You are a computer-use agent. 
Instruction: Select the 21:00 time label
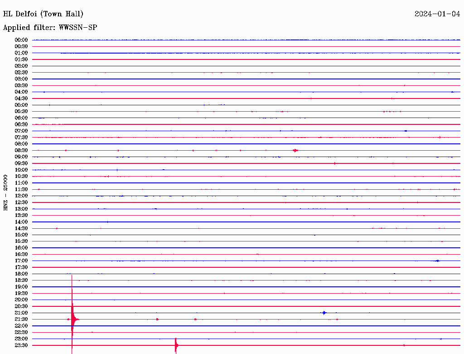21,313
